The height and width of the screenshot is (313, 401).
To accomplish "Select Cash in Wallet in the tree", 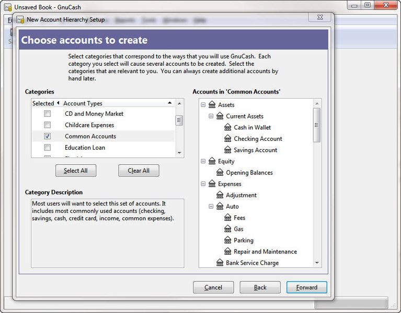I will (x=252, y=127).
